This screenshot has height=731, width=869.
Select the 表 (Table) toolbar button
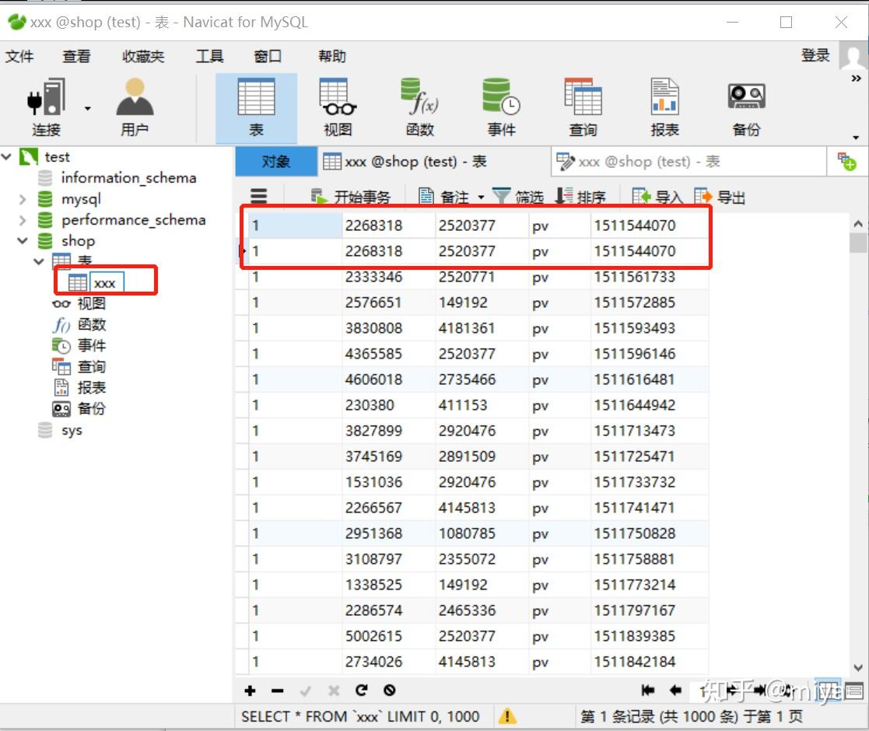point(256,107)
